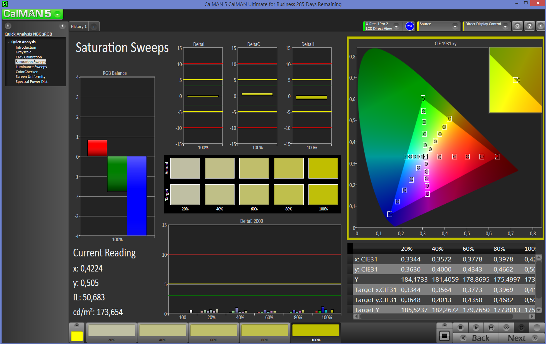Click the read series bracket icon
This screenshot has width=546, height=344.
(491, 327)
